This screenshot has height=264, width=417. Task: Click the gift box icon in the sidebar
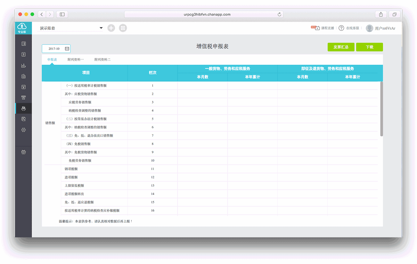pos(24,152)
